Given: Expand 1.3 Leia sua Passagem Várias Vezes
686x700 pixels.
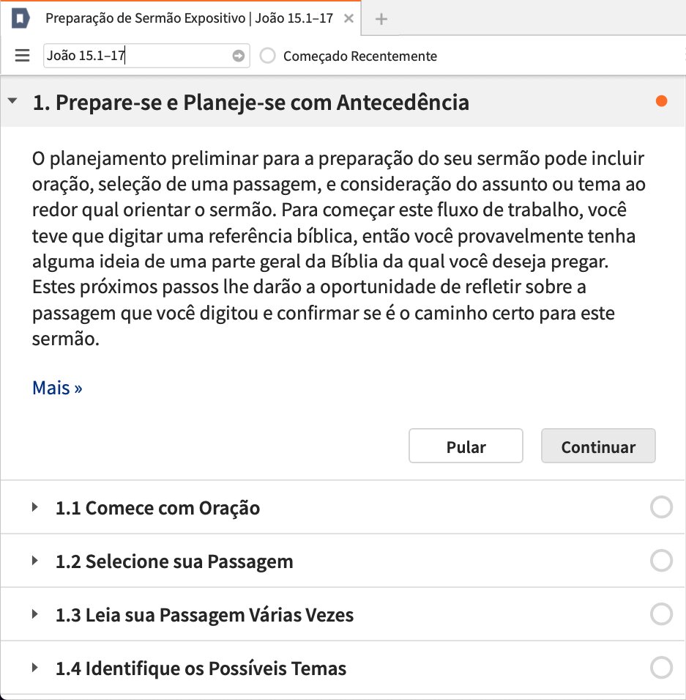Looking at the screenshot, I should coord(35,614).
